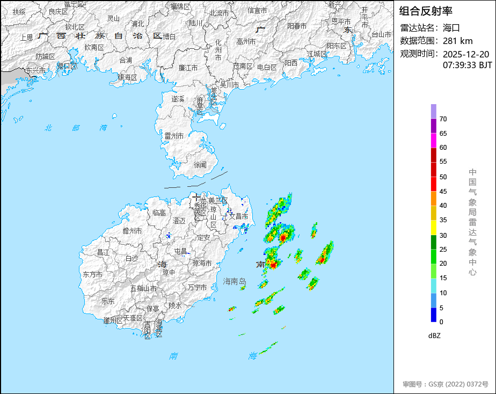Screen dimensions: 496x394
Task: Click the 遂溪 label on the map
Action: click(x=178, y=99)
